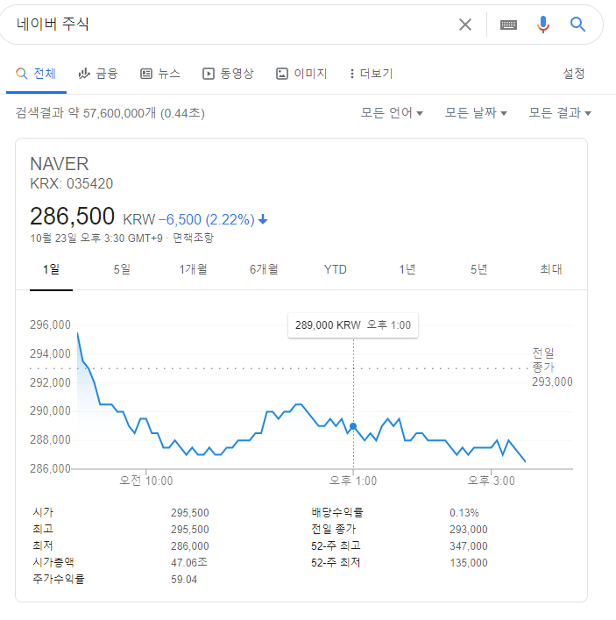
Task: Clear the search box with the X icon
Action: point(465,25)
